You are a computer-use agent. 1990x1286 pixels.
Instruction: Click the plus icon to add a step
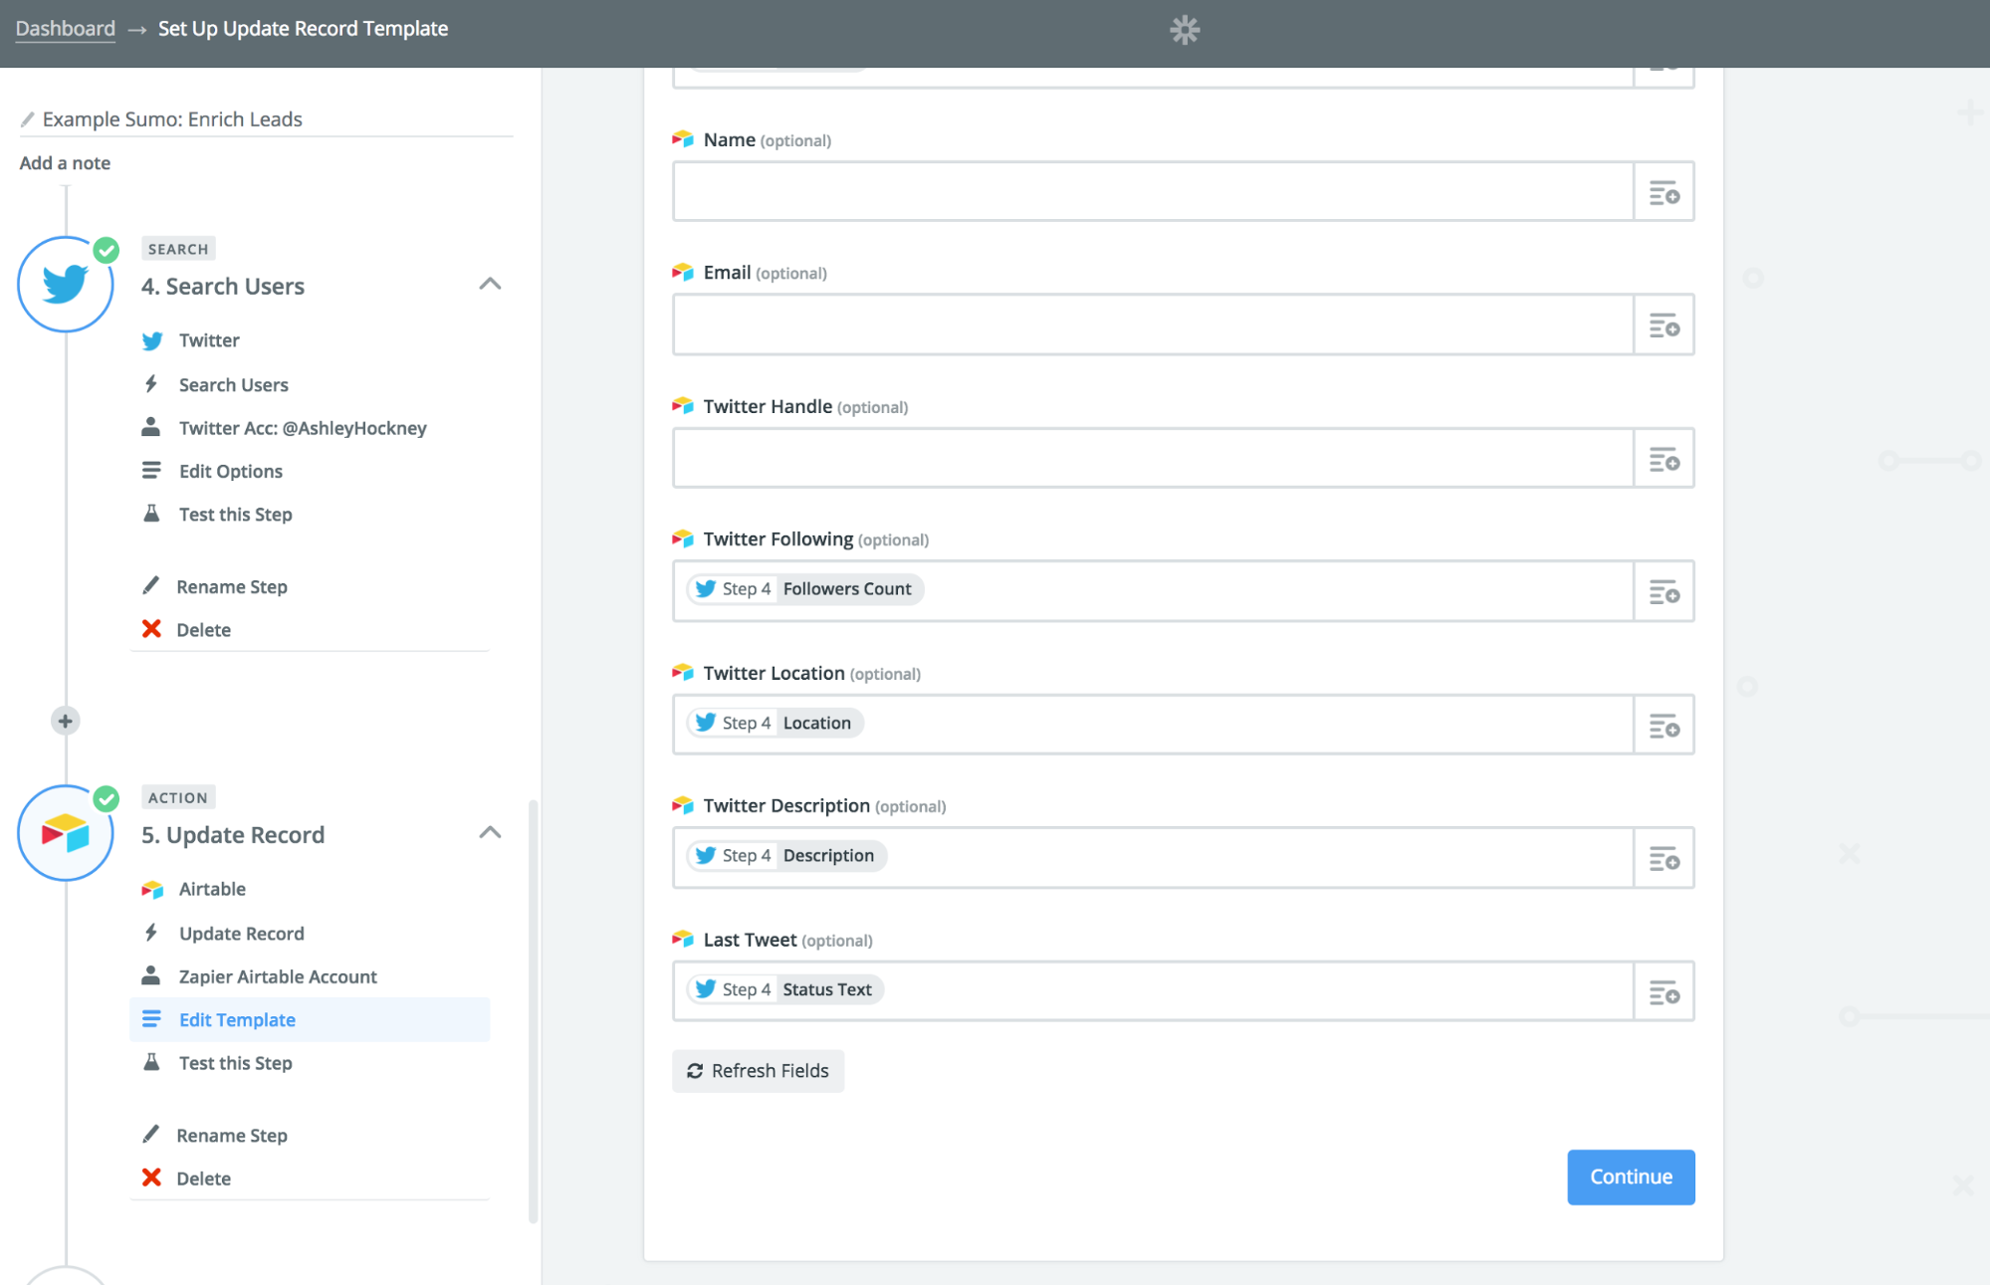[x=66, y=721]
